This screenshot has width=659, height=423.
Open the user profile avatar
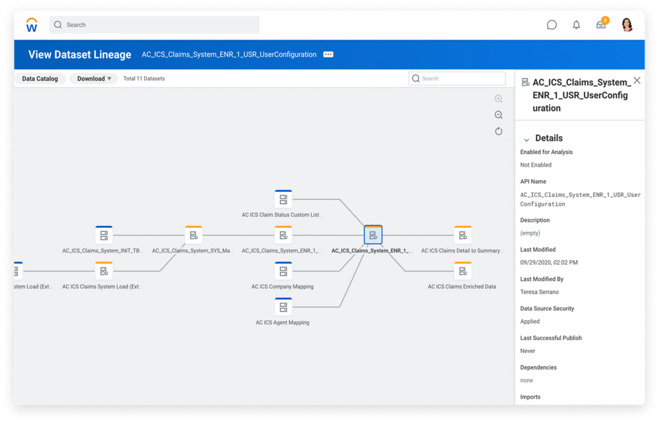click(x=627, y=25)
